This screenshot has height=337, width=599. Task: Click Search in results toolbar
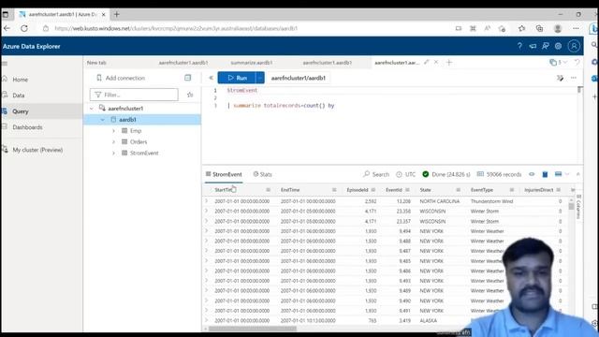point(376,174)
